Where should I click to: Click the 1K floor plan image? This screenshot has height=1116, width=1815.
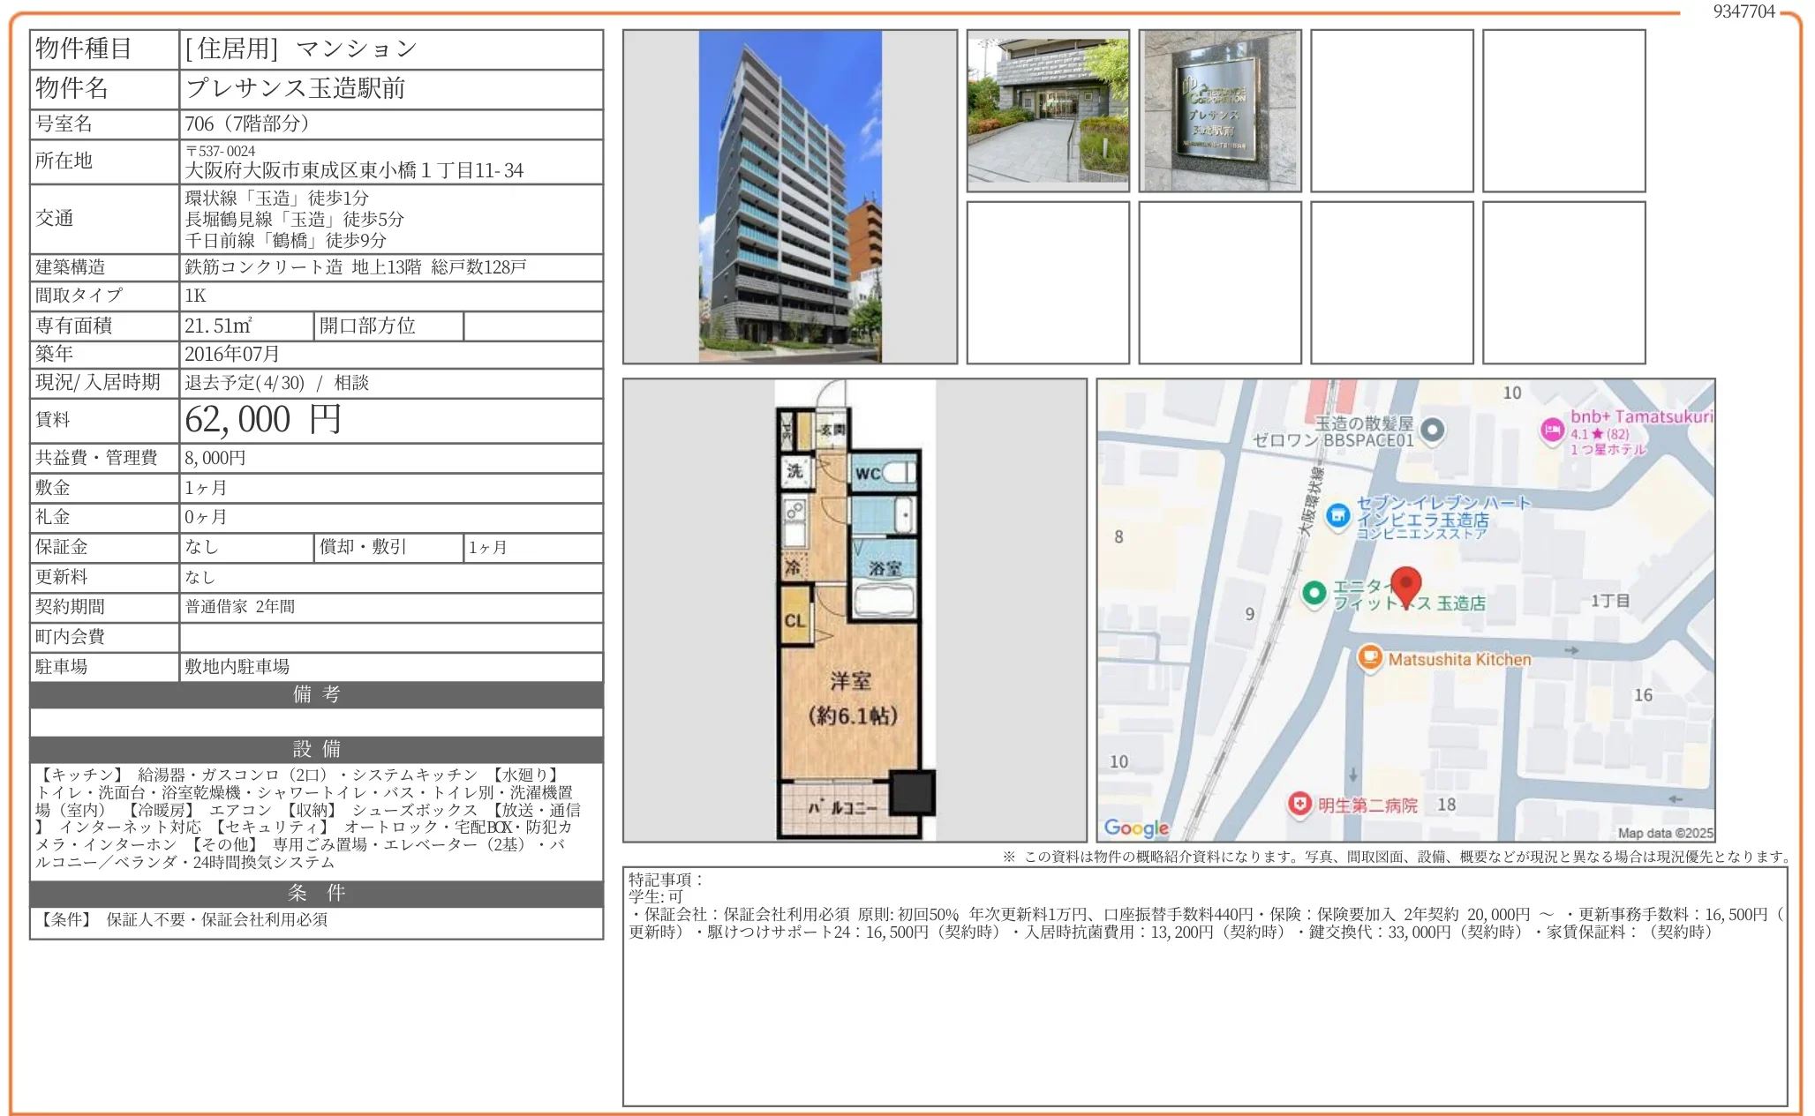(854, 610)
